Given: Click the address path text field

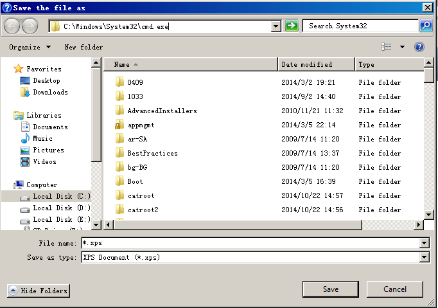Looking at the screenshot, I should pos(166,26).
